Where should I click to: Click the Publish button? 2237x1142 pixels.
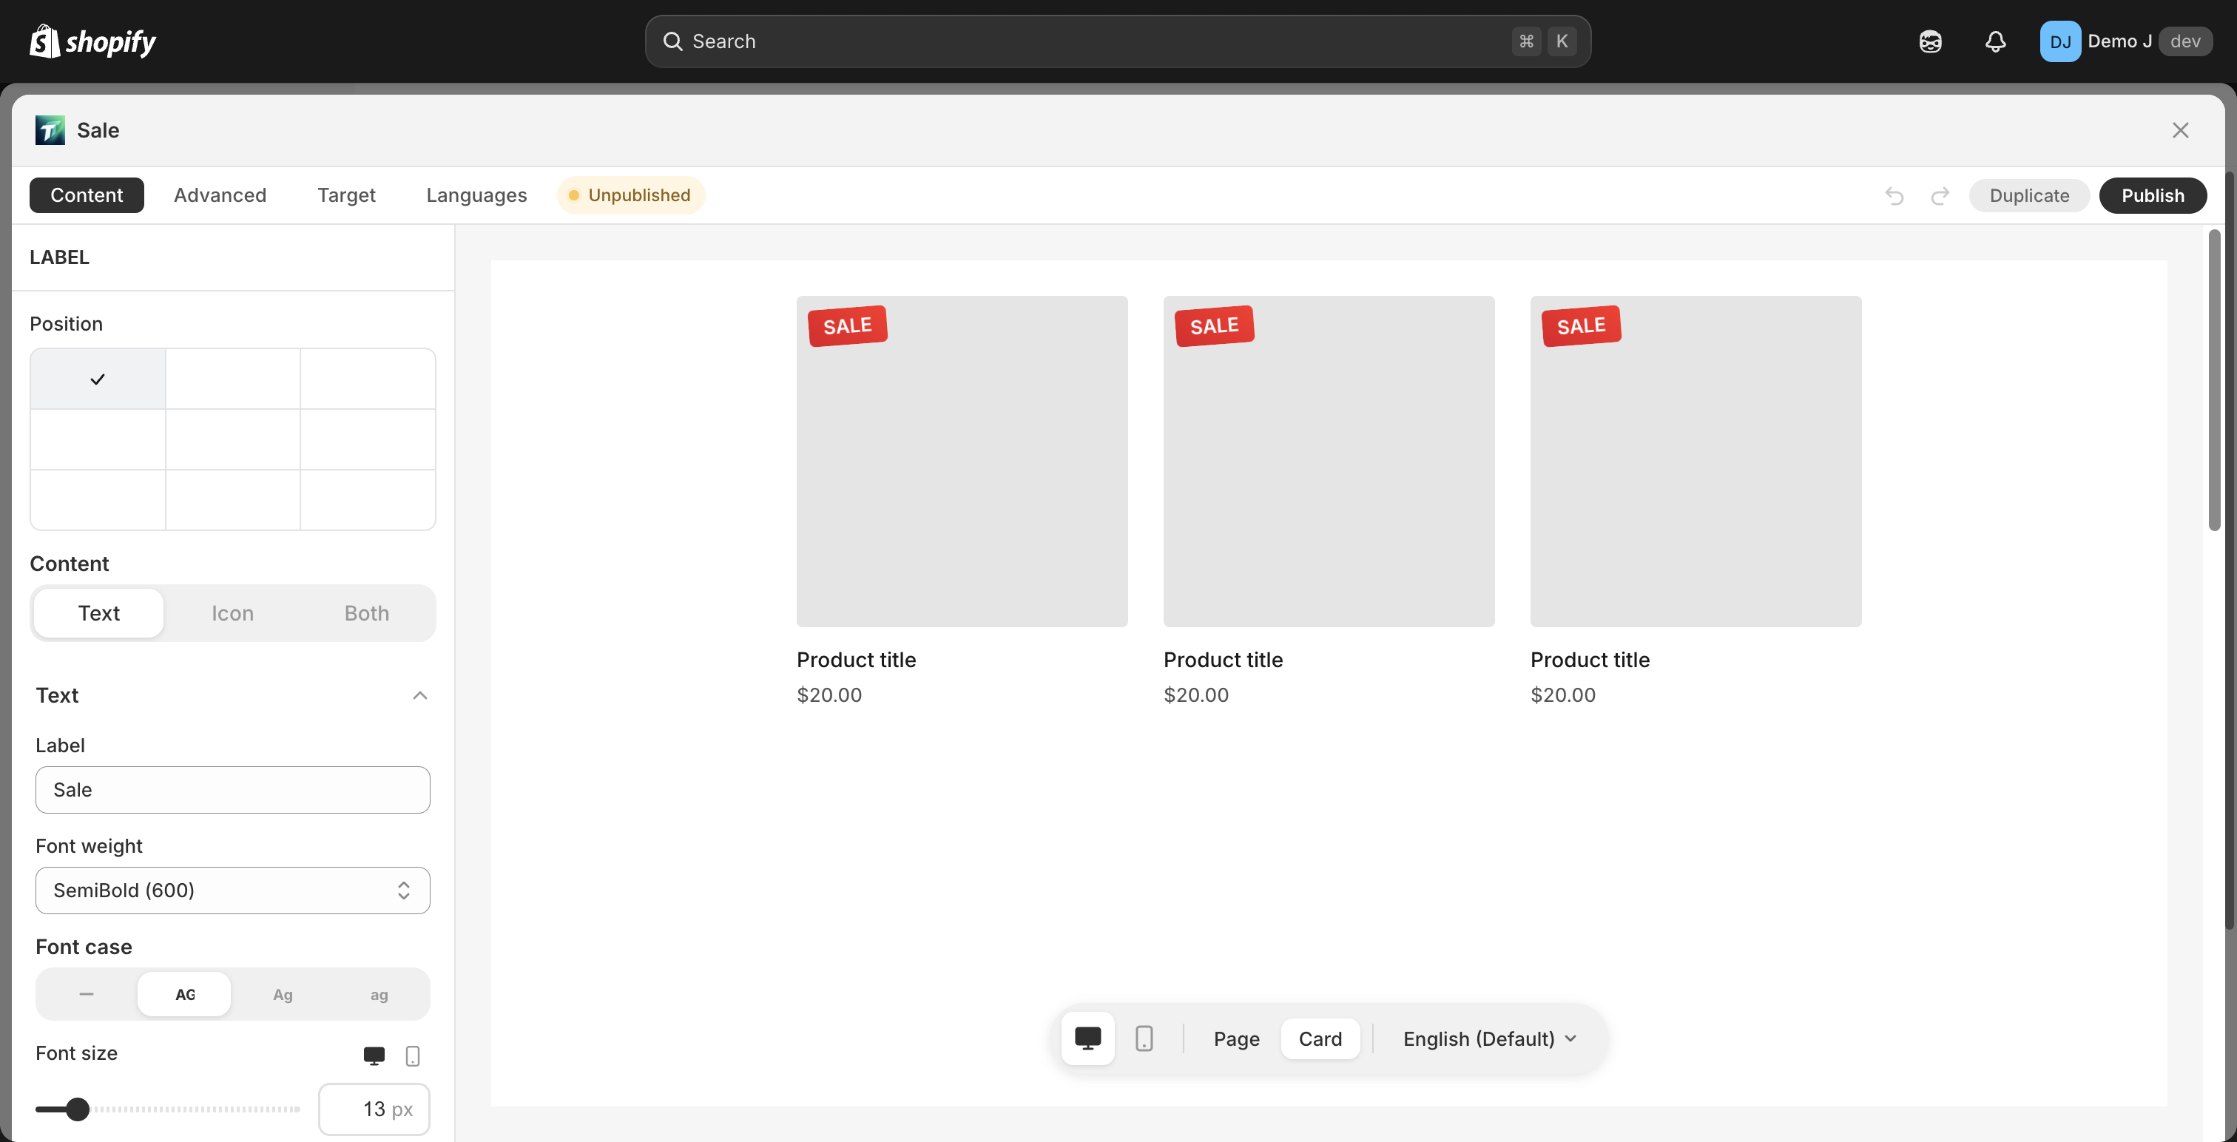tap(2152, 195)
